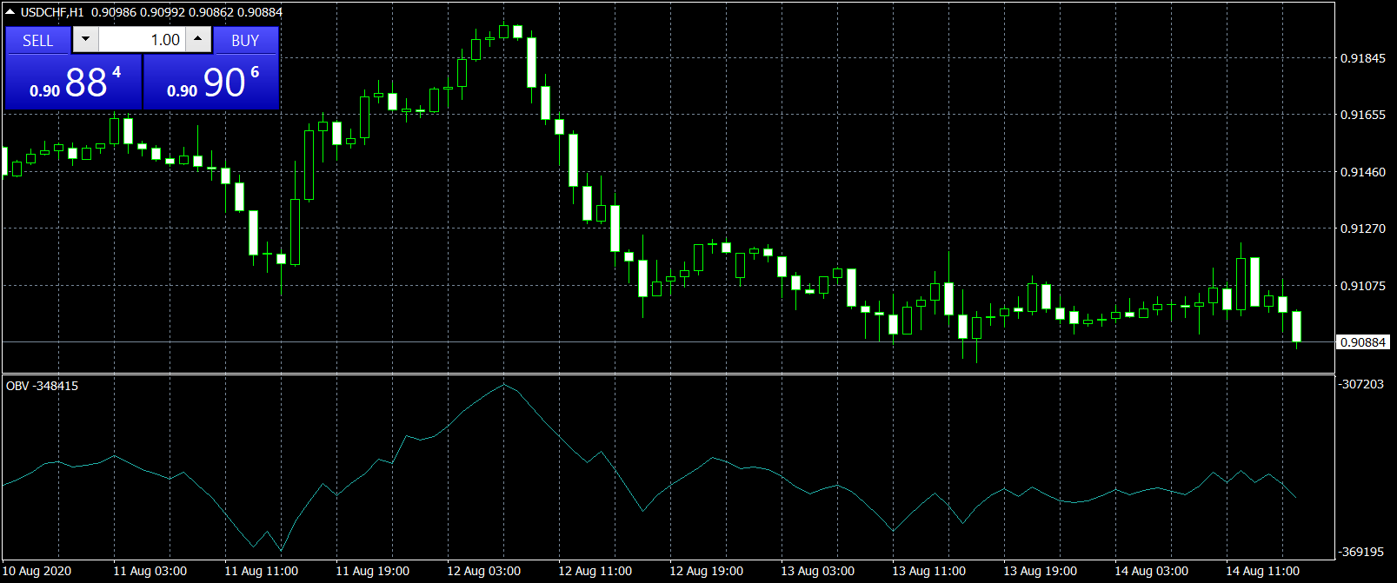Click the 10 Aug 2020 date label

pyautogui.click(x=37, y=571)
